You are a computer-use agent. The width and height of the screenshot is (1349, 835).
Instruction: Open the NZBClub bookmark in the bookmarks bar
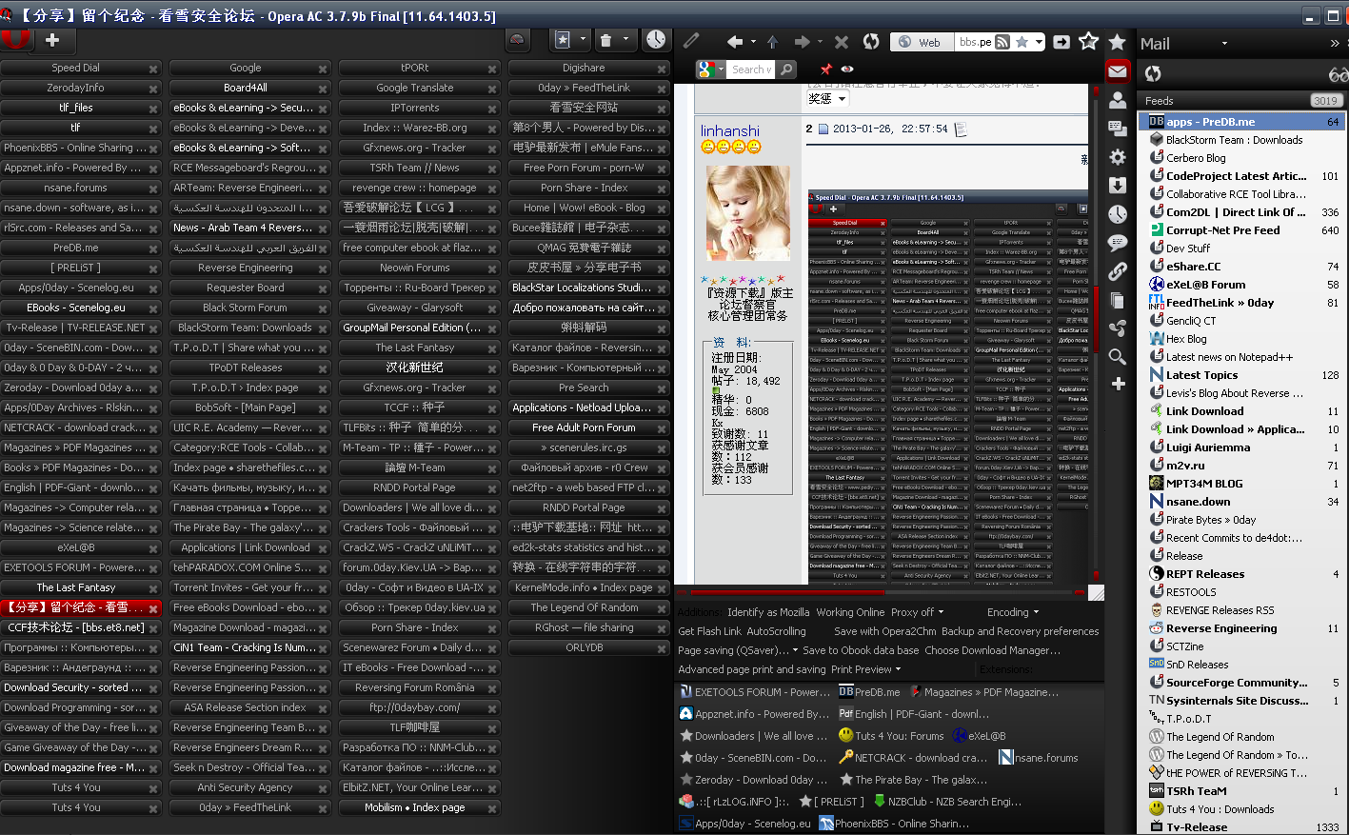pos(946,802)
